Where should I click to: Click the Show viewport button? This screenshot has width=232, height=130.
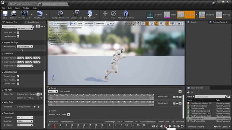[x=80, y=23]
